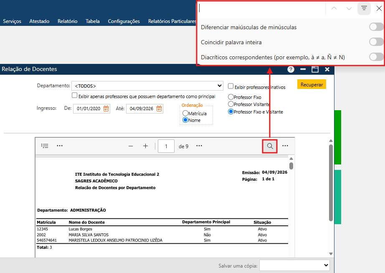Open more options beside the contents icon
The width and height of the screenshot is (385, 273).
[x=60, y=146]
